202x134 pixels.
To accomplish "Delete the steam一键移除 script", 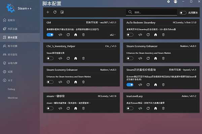I will point(83,108).
